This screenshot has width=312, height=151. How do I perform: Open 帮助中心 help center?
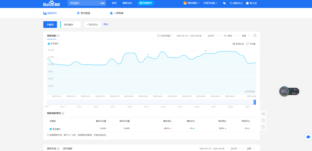click(236, 3)
